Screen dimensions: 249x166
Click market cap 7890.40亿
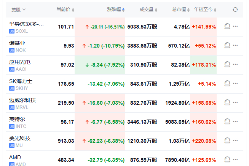pos(177,160)
